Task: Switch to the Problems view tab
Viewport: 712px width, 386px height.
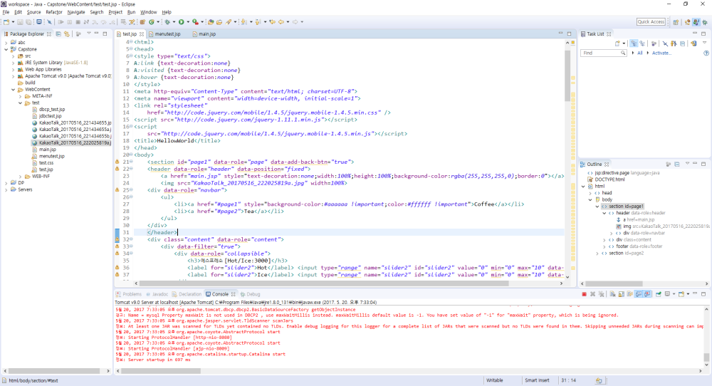Action: pyautogui.click(x=132, y=293)
